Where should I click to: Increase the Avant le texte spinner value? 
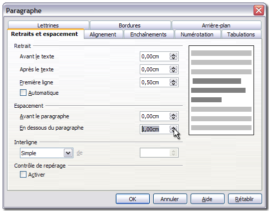click(x=174, y=55)
